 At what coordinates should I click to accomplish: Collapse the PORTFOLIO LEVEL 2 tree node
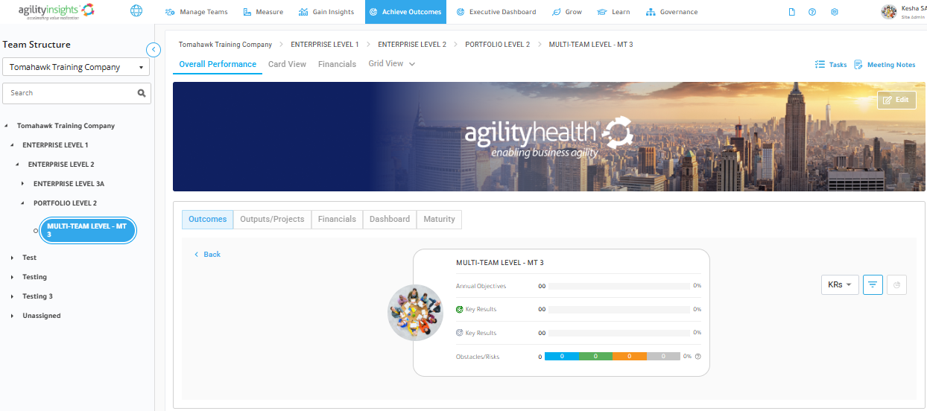tap(23, 203)
